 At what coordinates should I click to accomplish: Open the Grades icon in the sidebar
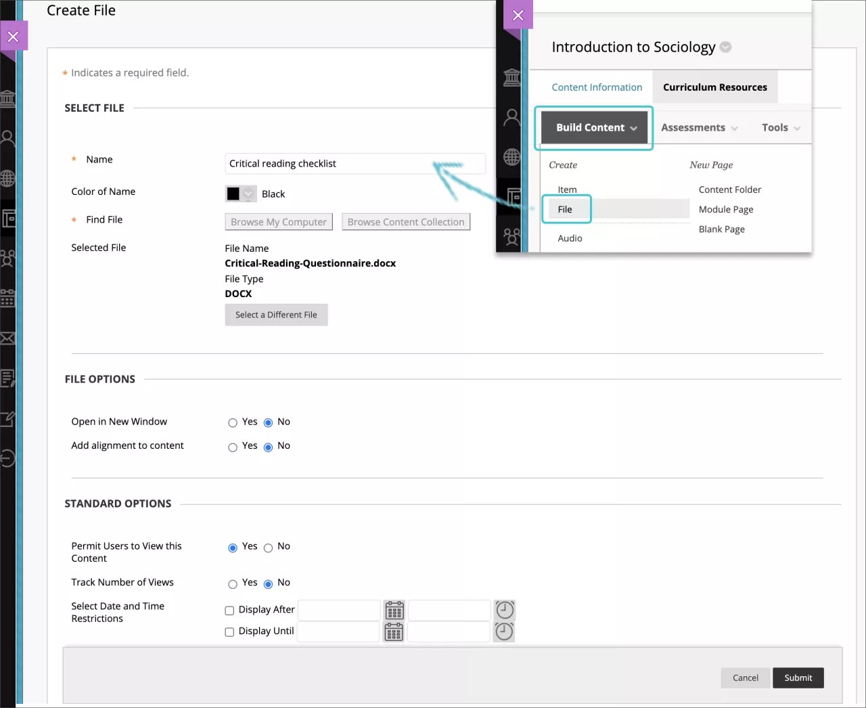[8, 378]
